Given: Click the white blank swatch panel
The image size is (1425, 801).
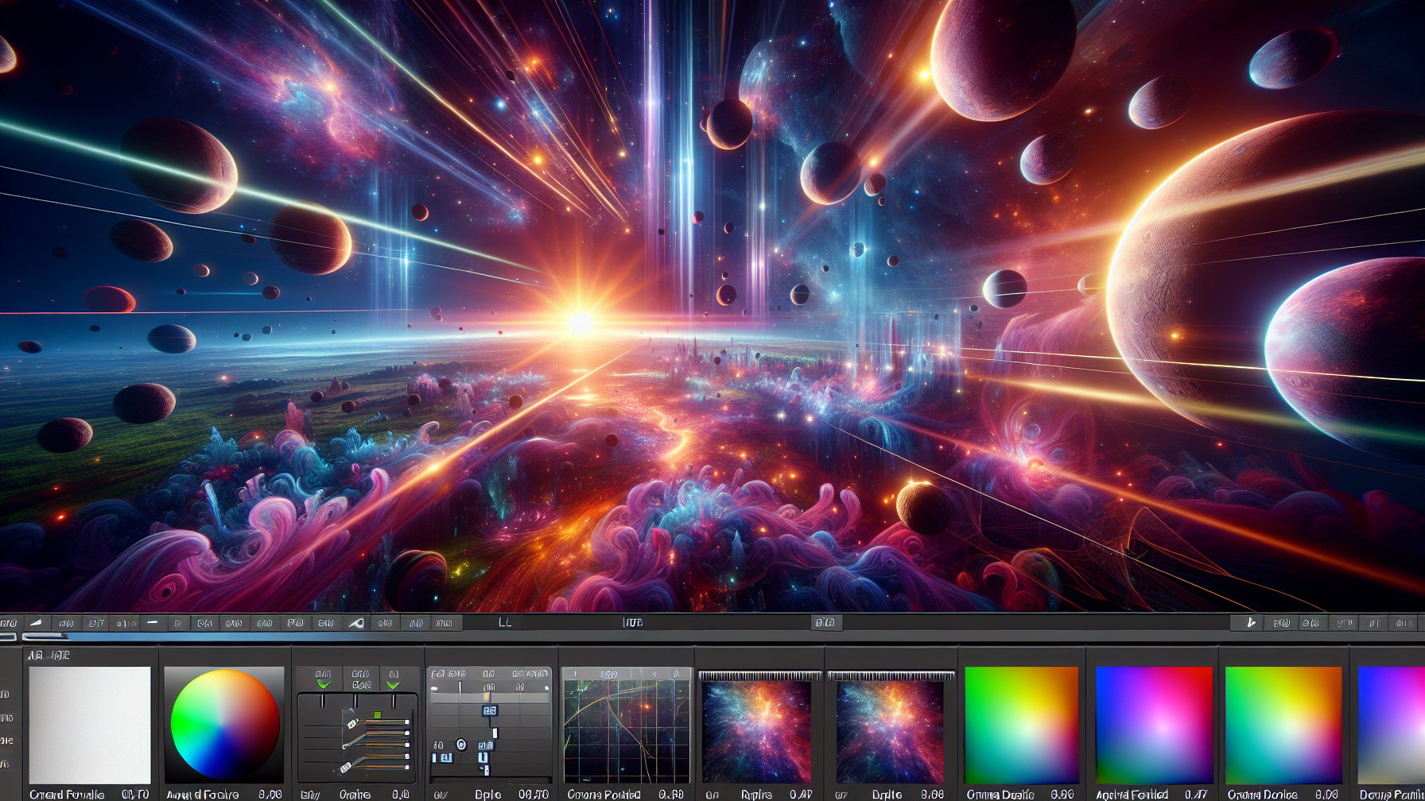Looking at the screenshot, I should 90,725.
